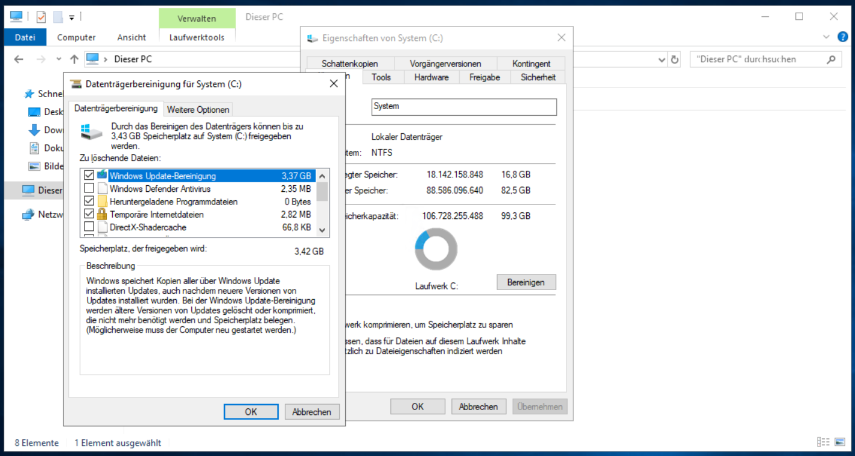
Task: Check Windows Defender Antivirus checkbox
Action: point(89,189)
